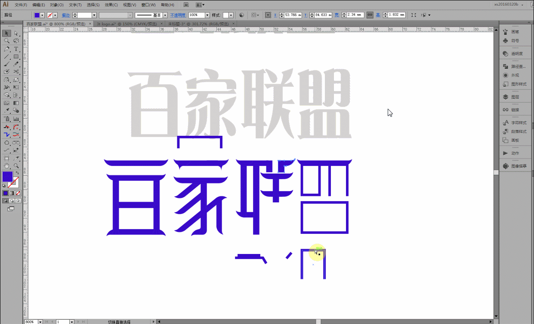Select the Column Graph tool
The width and height of the screenshot is (534, 324).
(x=16, y=119)
